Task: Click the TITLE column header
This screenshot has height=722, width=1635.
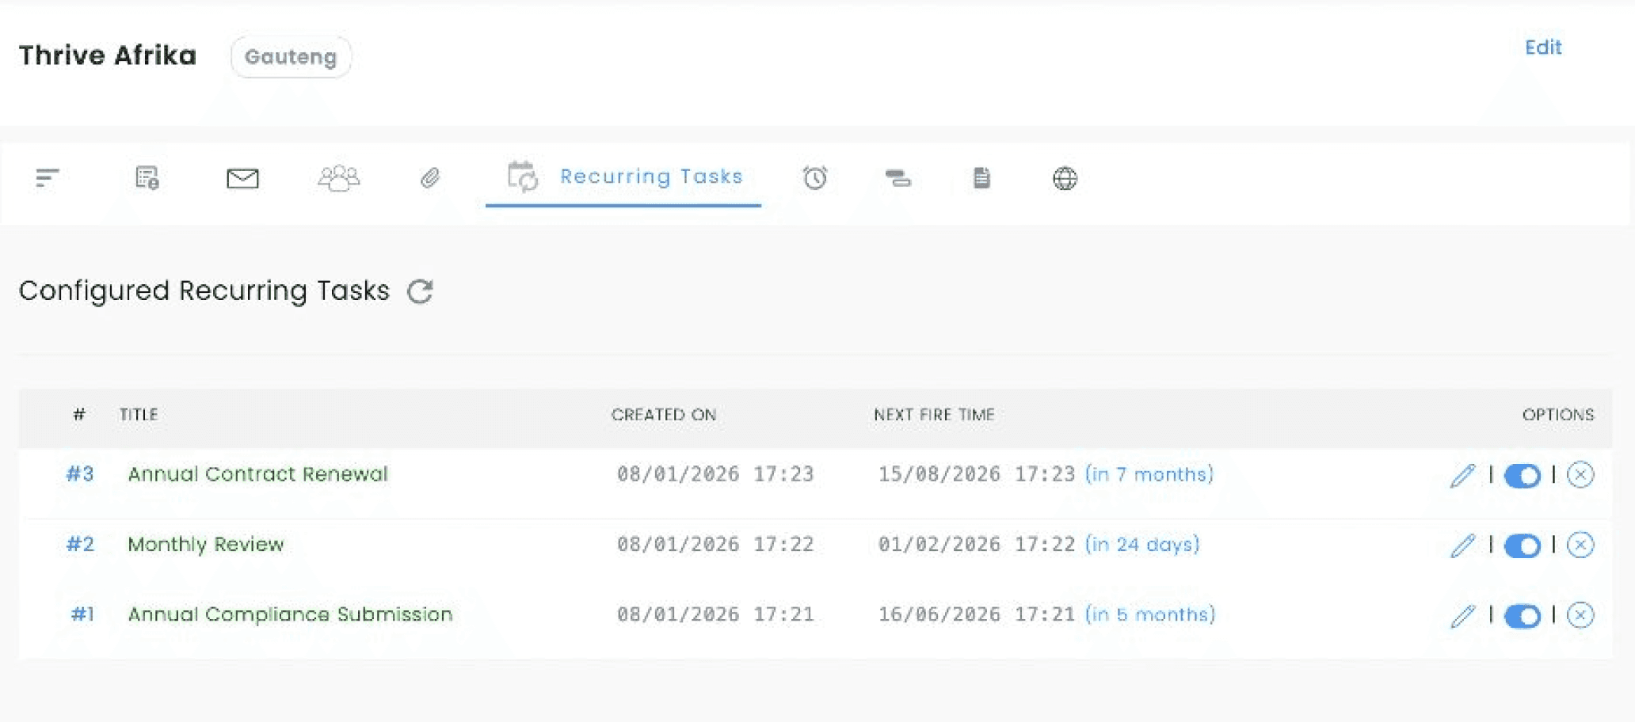Action: tap(139, 415)
